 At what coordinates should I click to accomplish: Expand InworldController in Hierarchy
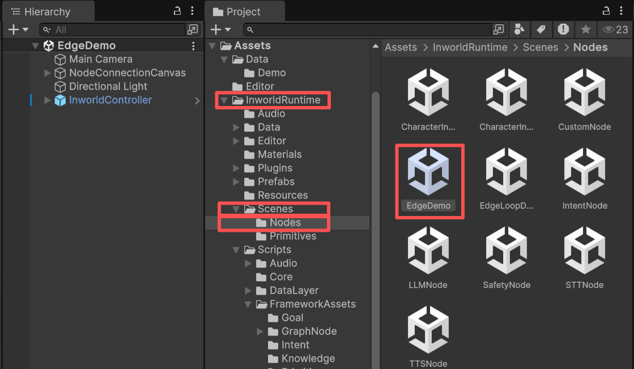pyautogui.click(x=47, y=100)
